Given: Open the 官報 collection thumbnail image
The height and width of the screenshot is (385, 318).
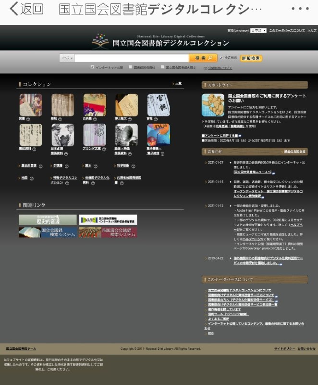Looking at the screenshot, I should (159, 105).
